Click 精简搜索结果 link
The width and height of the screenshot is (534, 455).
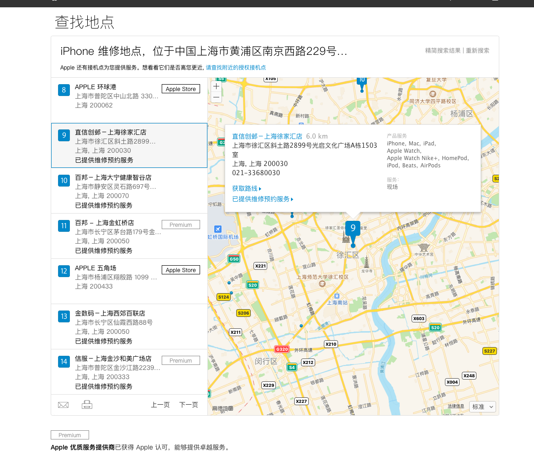coord(443,51)
